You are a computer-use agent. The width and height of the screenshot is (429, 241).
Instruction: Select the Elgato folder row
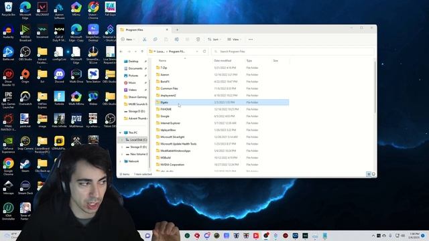pyautogui.click(x=222, y=102)
